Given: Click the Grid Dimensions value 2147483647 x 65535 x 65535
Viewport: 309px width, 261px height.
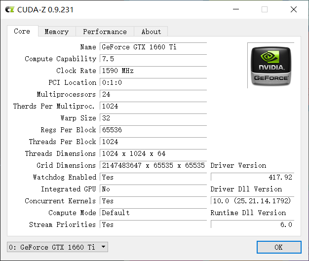Looking at the screenshot, I should (x=153, y=165).
